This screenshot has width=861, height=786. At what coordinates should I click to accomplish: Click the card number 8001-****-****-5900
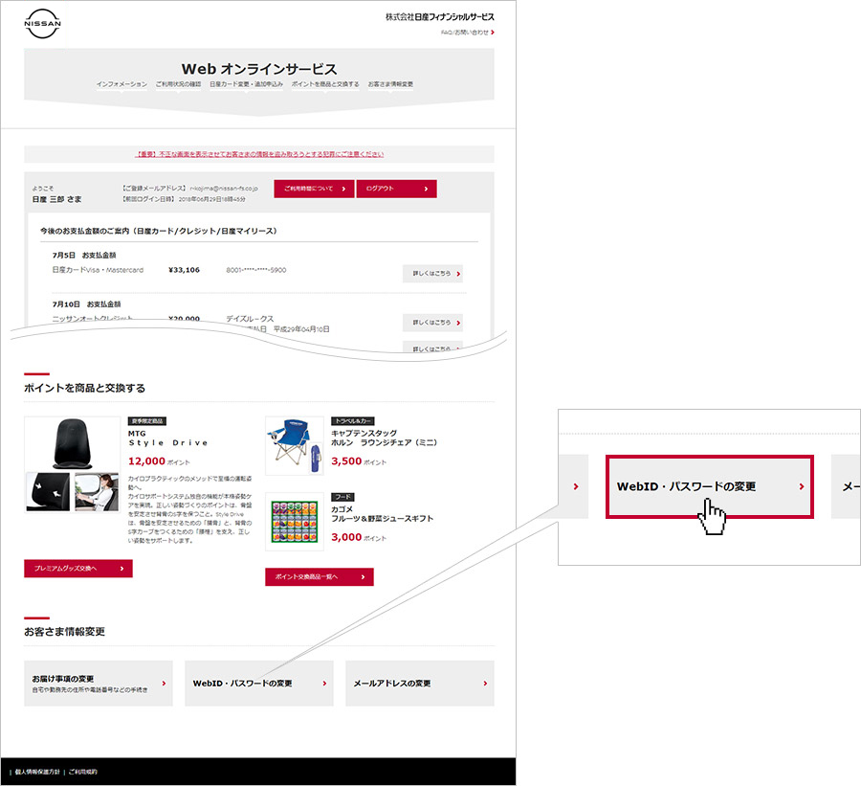[x=255, y=270]
